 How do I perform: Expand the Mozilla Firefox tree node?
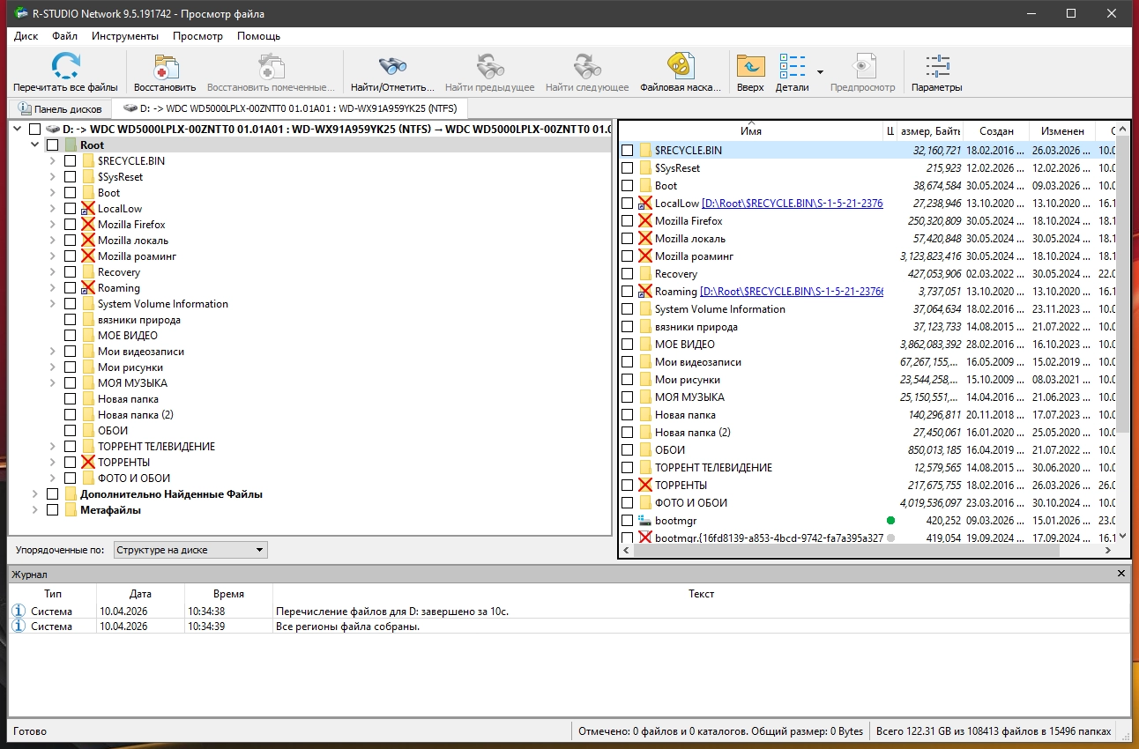[x=53, y=225]
